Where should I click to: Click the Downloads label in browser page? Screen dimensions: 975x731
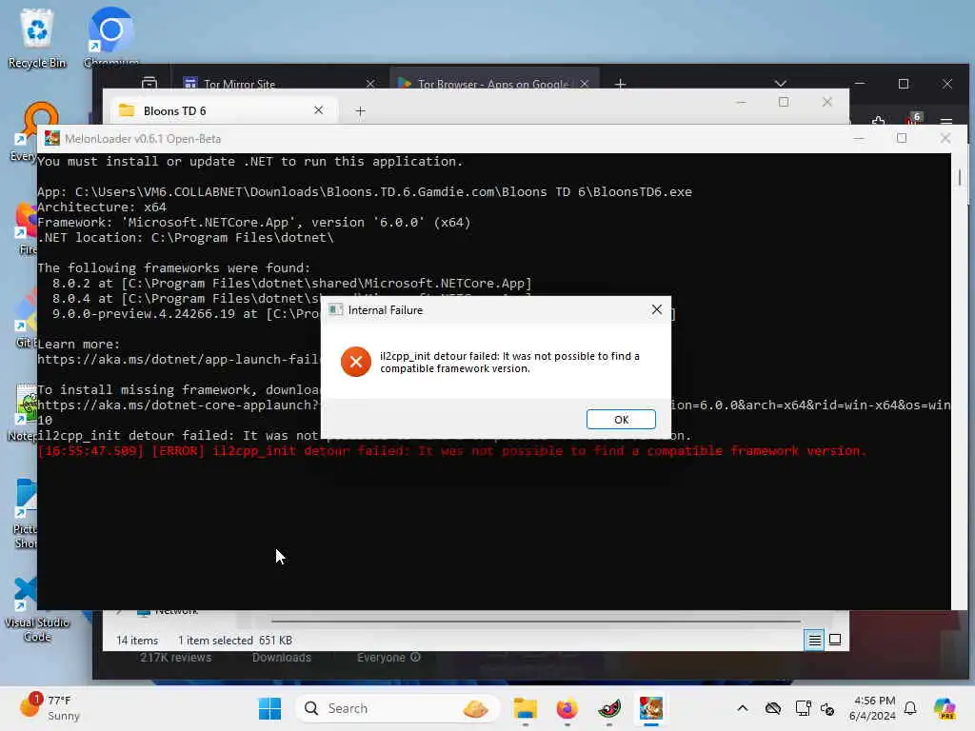pyautogui.click(x=282, y=658)
